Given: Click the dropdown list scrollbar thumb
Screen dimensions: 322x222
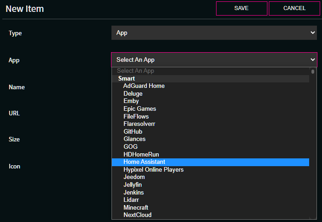Looking at the screenshot, I should (x=312, y=71).
